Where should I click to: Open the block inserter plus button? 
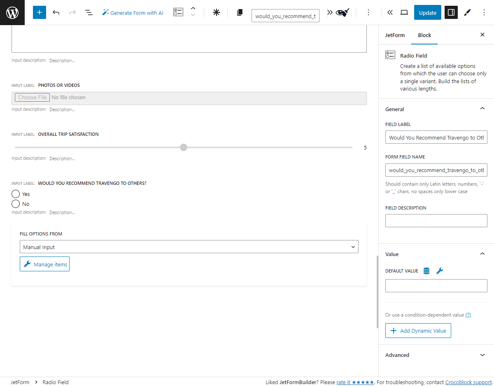tap(40, 12)
